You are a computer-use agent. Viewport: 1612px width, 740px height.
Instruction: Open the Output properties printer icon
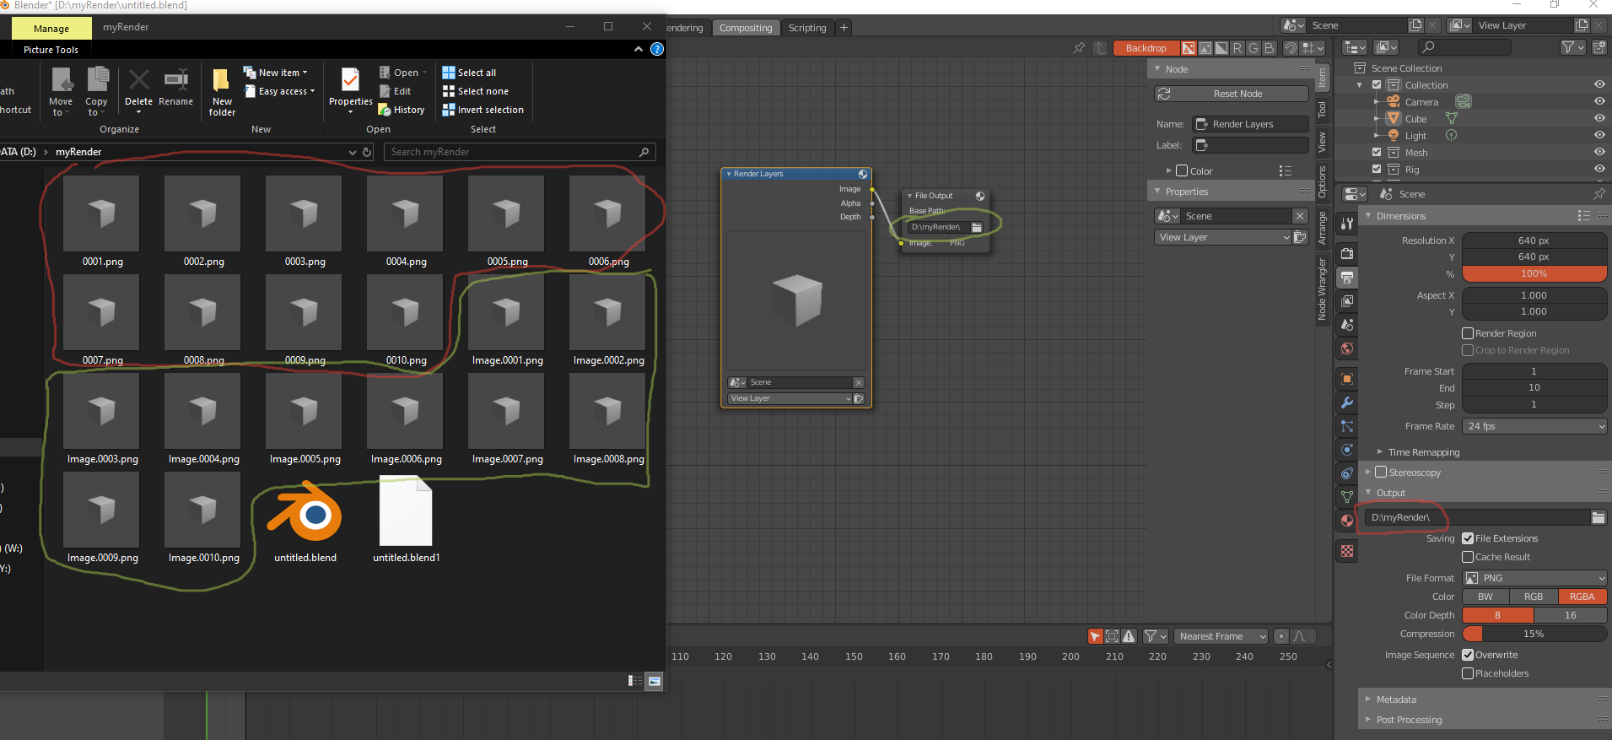[x=1347, y=277]
